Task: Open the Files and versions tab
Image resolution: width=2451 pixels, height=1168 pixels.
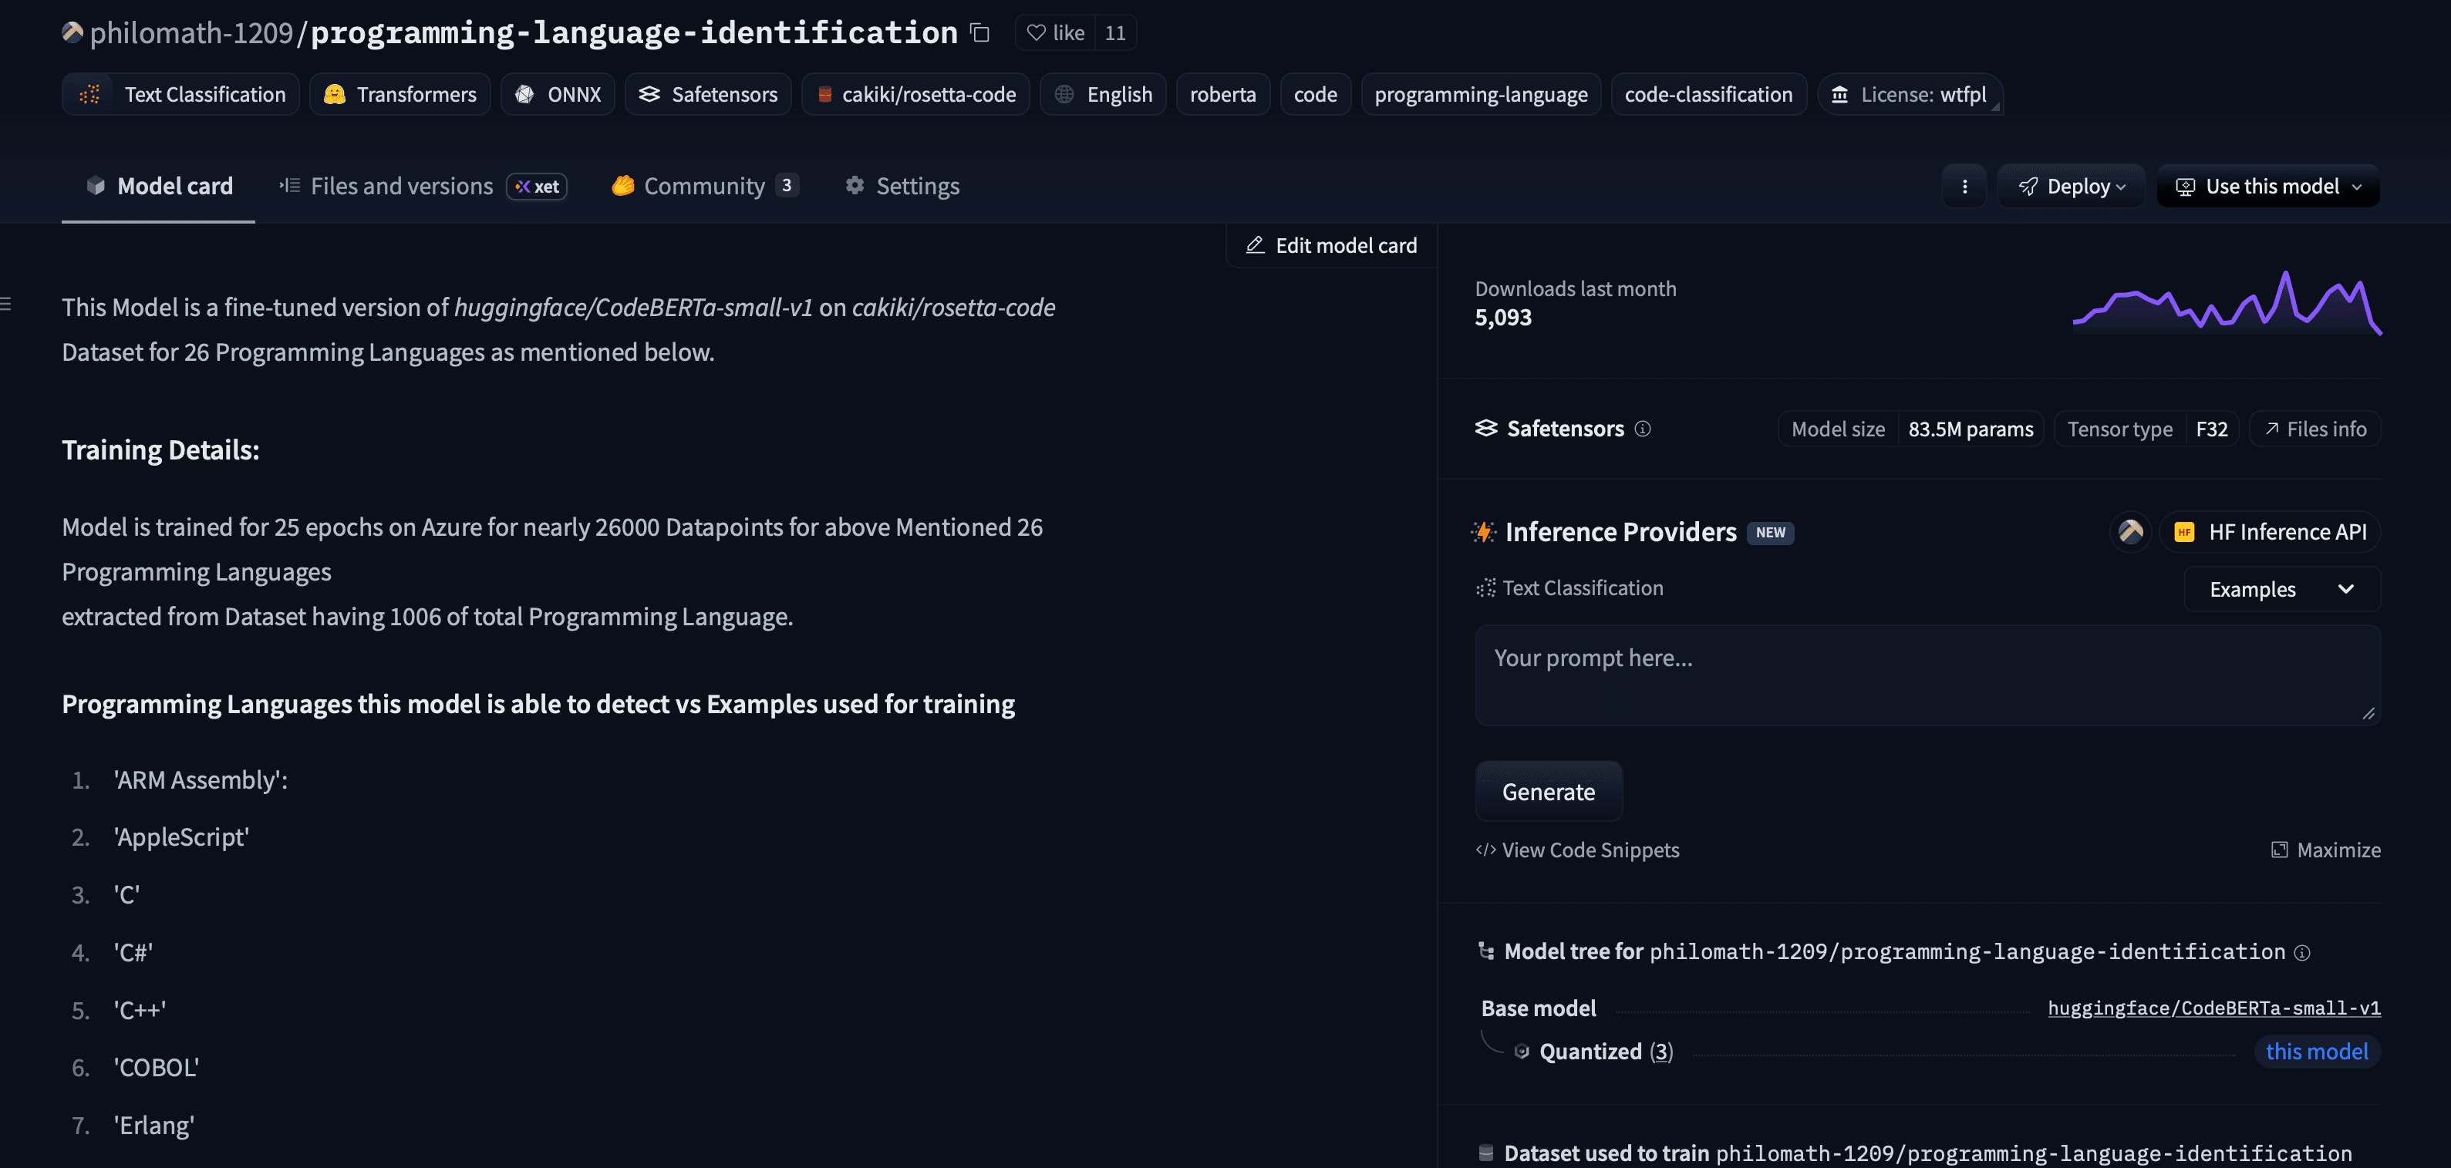Action: [x=400, y=186]
